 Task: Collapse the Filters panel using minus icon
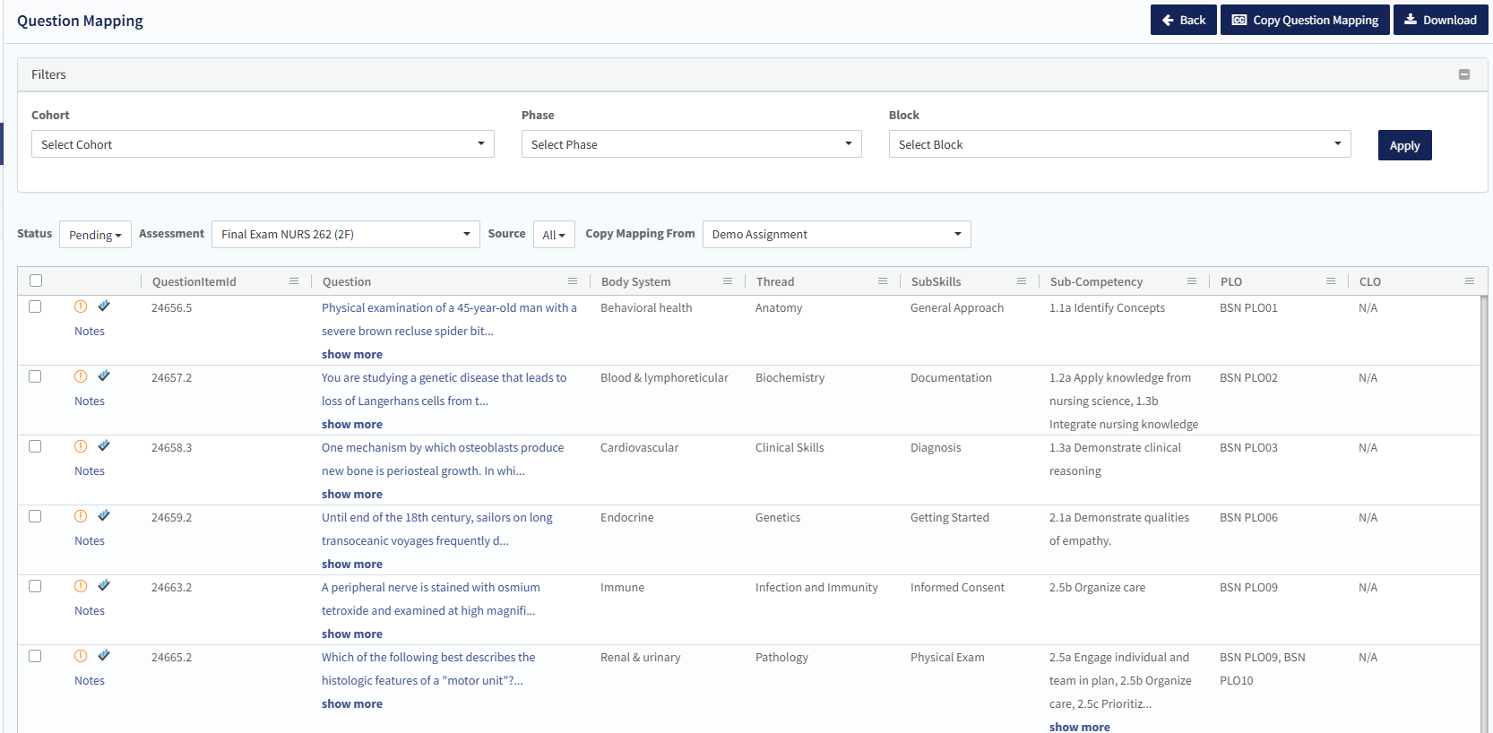(x=1463, y=74)
